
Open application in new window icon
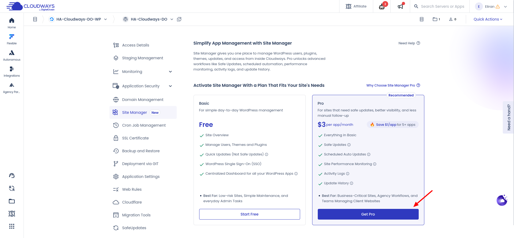179,19
